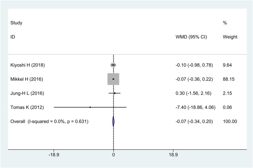Click the overall estimate -0.07 (-0.34, 0.20)
Screen dimensions: 253x168
[x=194, y=121]
